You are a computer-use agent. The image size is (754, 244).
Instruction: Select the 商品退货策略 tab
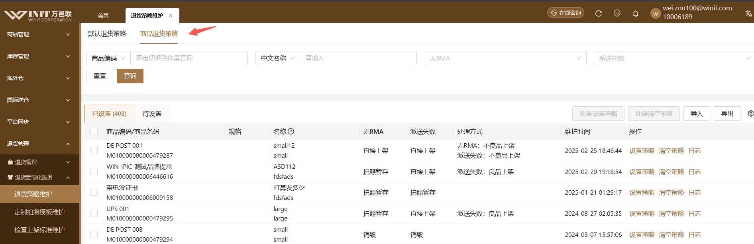[159, 34]
